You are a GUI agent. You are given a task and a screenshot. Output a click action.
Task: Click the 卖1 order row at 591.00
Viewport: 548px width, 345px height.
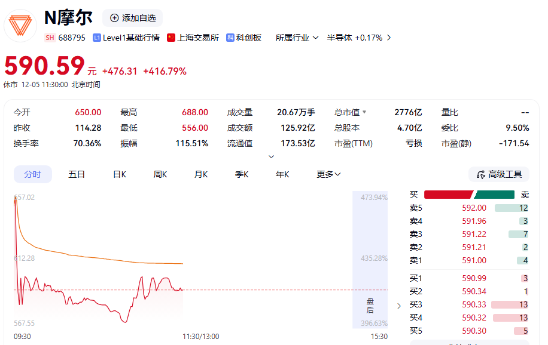(x=468, y=260)
